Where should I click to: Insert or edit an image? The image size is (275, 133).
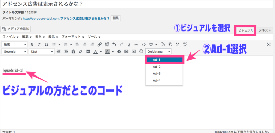[134, 52]
